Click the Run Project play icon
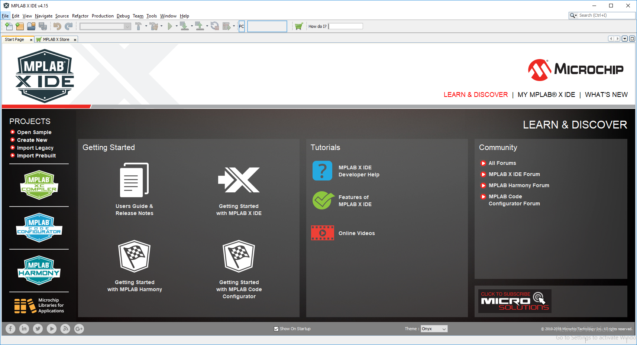The image size is (637, 345). pyautogui.click(x=170, y=26)
